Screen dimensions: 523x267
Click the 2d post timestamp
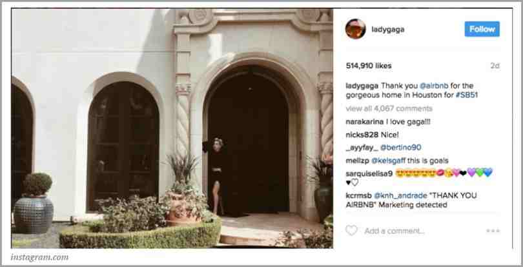click(x=495, y=66)
